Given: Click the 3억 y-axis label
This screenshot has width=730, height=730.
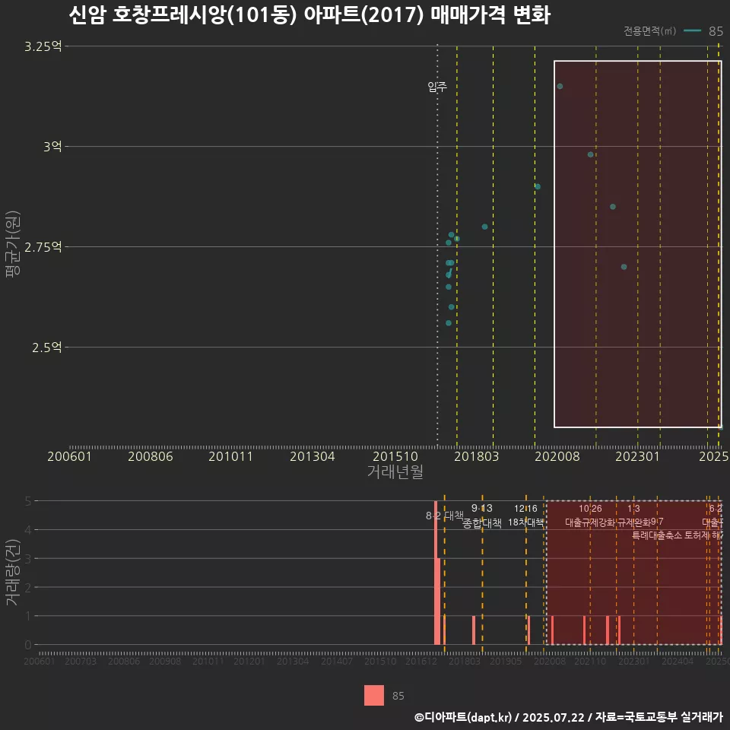Looking at the screenshot, I should (52, 146).
